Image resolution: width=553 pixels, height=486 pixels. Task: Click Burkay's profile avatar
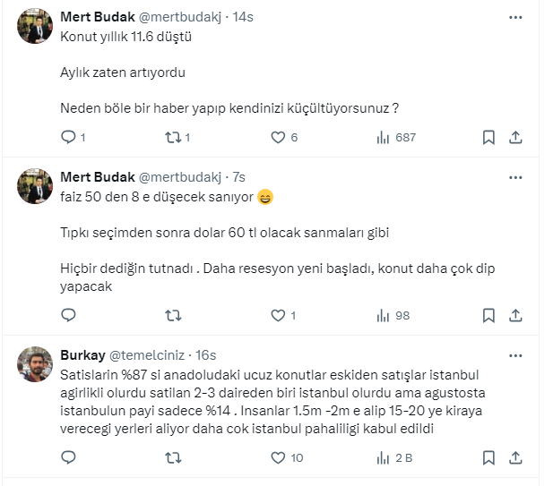click(x=33, y=363)
